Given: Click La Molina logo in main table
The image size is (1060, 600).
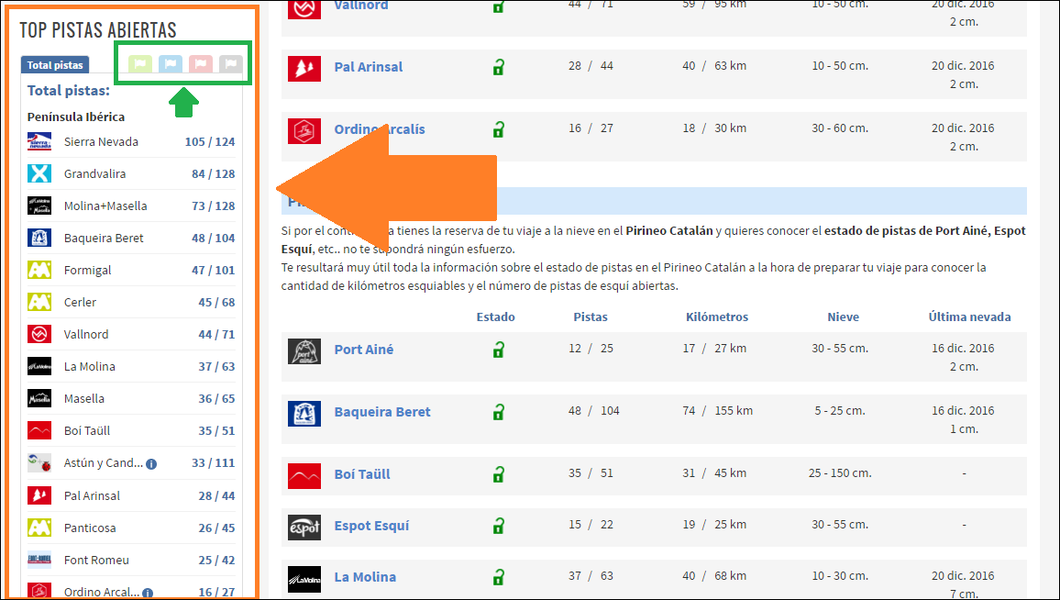Looking at the screenshot, I should [304, 578].
